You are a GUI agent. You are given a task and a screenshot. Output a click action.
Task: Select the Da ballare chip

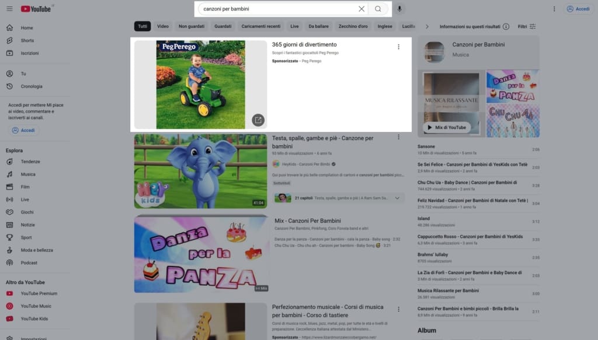click(x=318, y=26)
